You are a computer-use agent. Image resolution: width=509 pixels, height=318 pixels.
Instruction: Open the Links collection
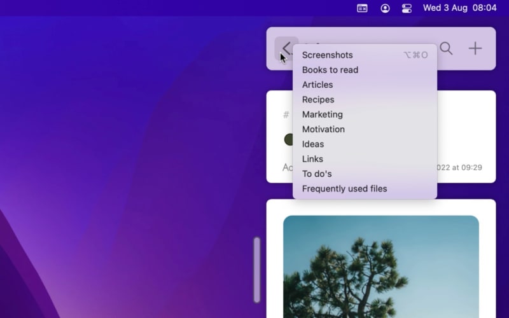click(365, 159)
